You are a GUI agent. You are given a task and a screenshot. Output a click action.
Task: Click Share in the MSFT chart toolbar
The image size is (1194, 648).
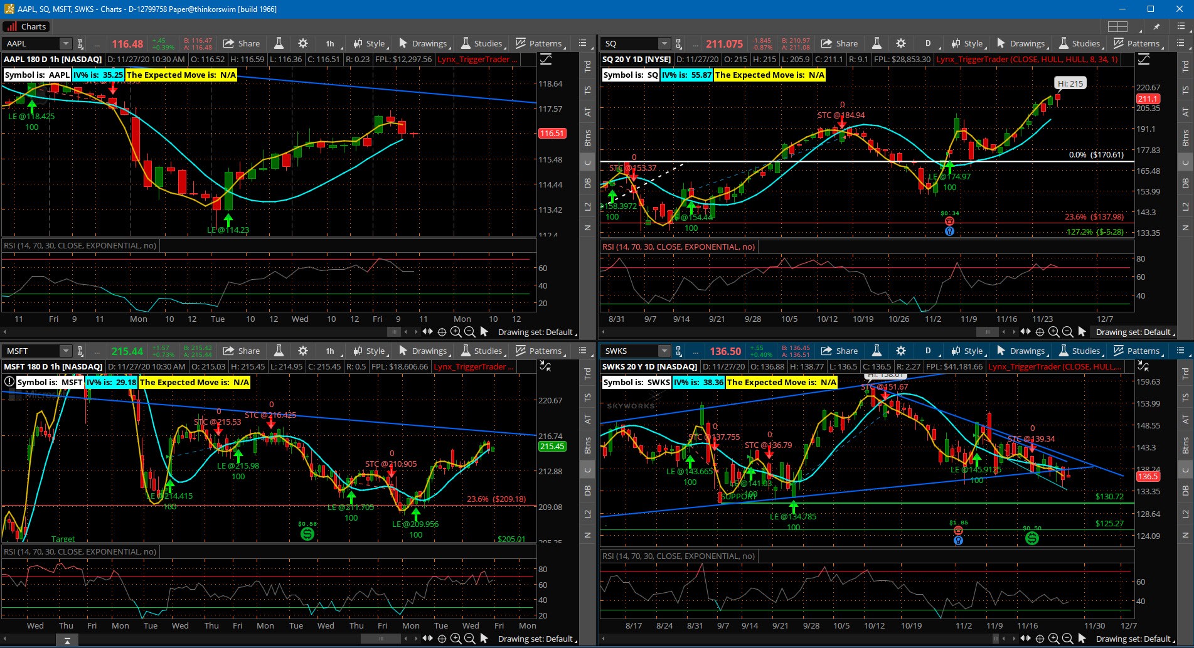242,351
